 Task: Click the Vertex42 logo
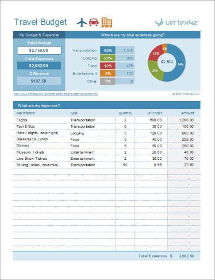click(x=176, y=23)
